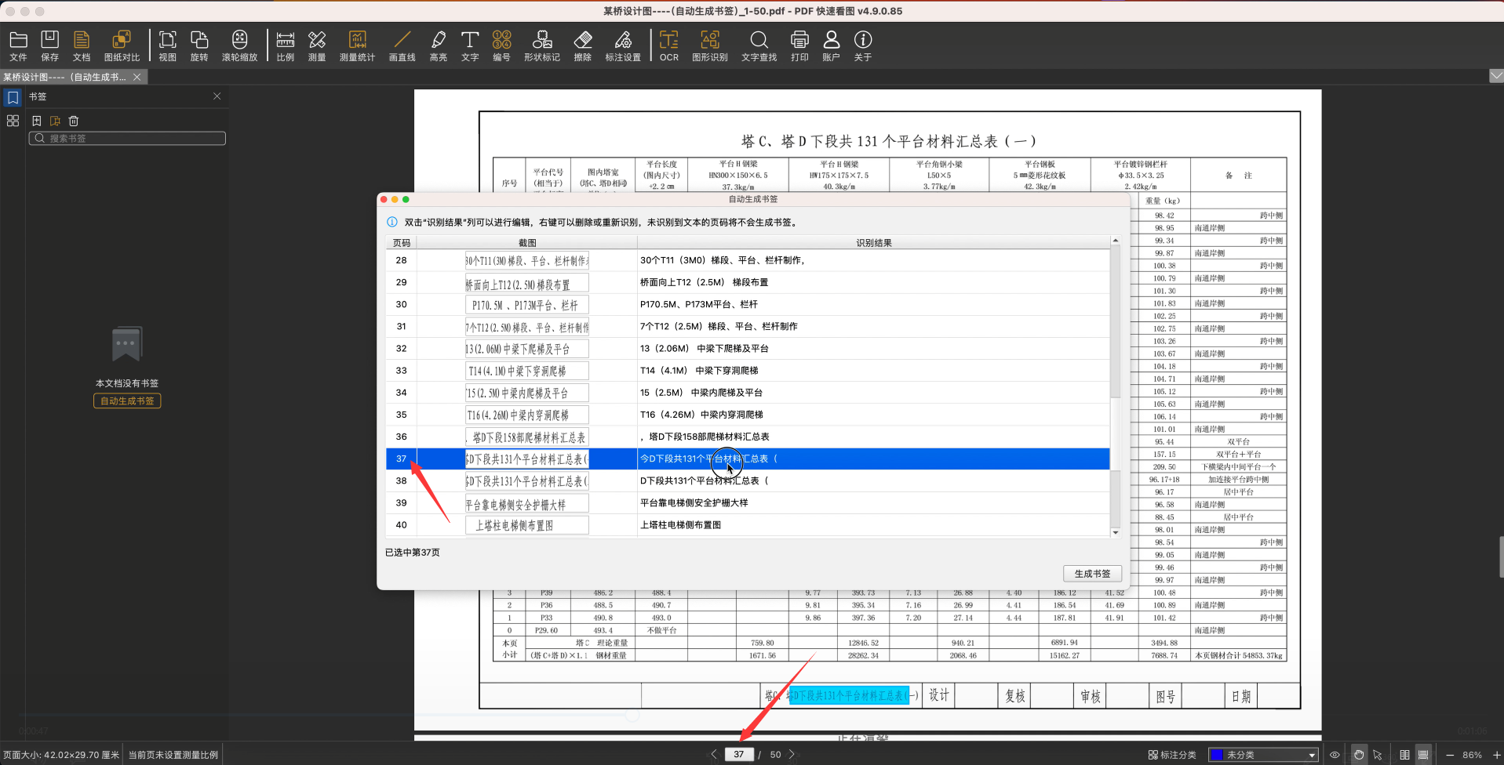Expand the arrow at top-right of document area
The image size is (1504, 765).
pos(1496,76)
